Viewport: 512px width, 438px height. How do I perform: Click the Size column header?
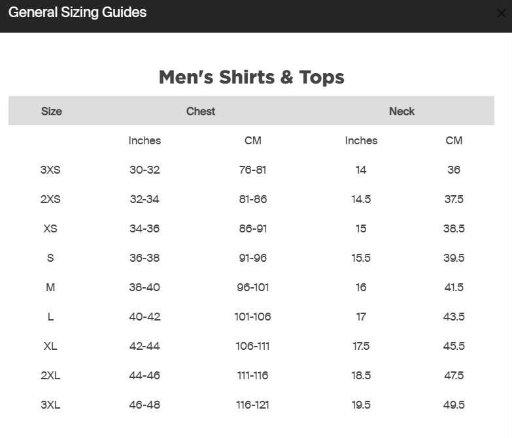pos(51,111)
